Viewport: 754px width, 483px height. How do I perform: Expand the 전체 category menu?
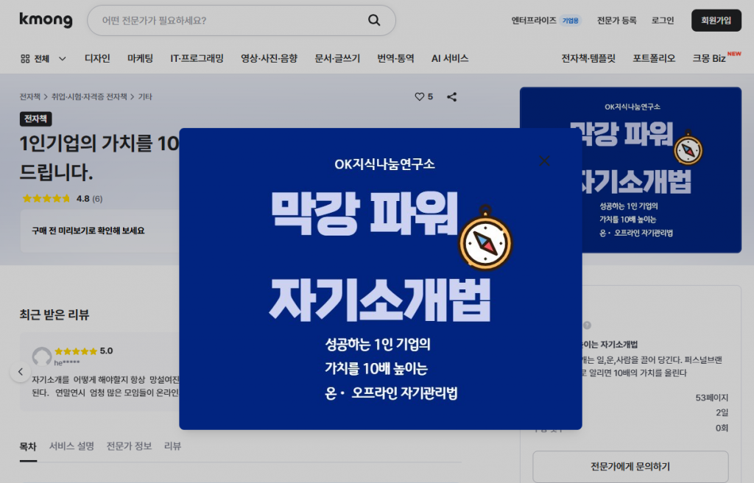(43, 58)
